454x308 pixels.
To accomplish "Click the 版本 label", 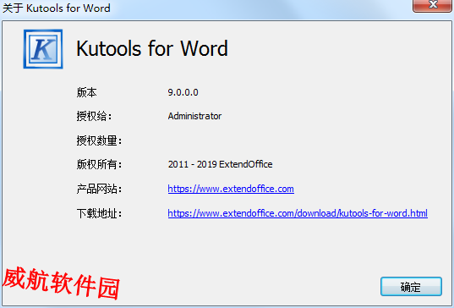I will point(86,92).
